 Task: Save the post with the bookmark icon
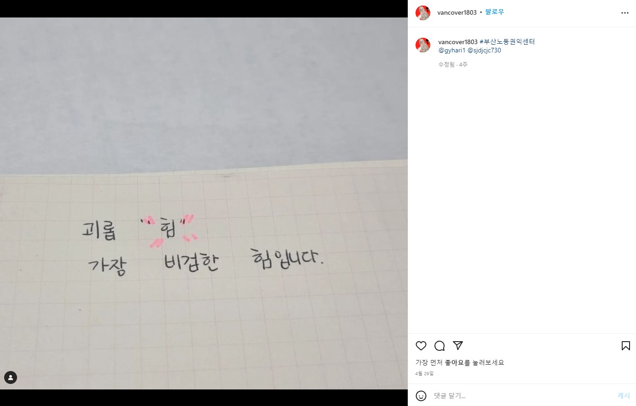[x=626, y=346]
